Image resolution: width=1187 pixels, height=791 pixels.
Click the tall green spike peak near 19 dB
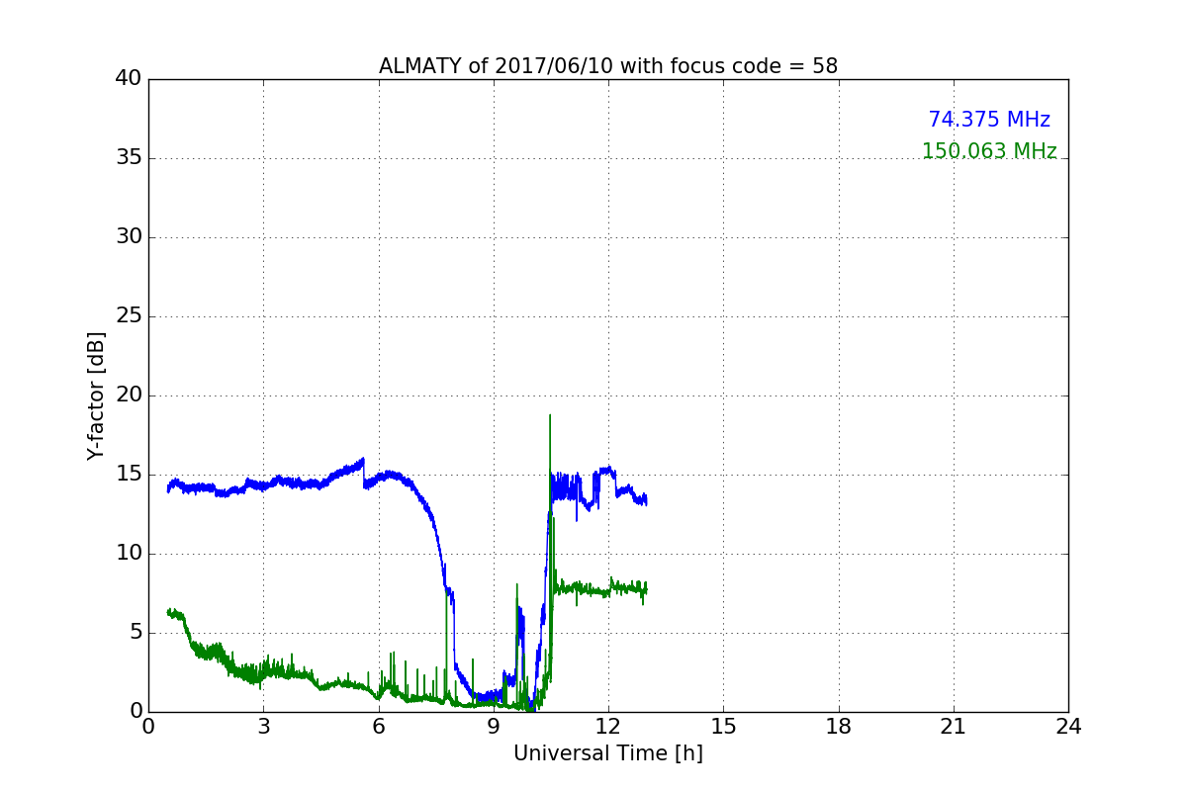click(x=550, y=415)
